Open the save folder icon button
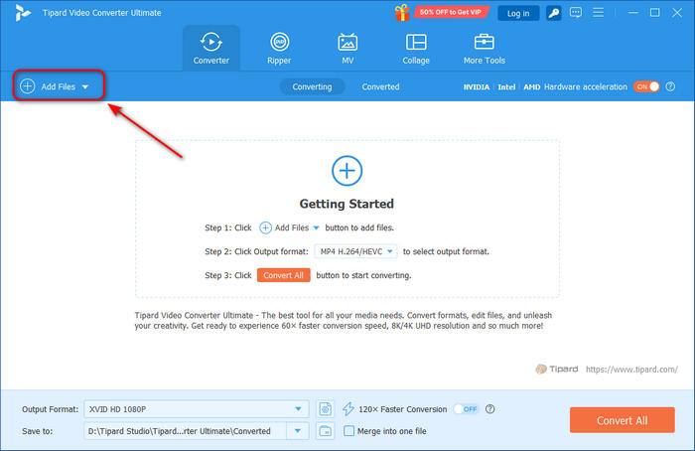The width and height of the screenshot is (695, 451). pyautogui.click(x=326, y=431)
